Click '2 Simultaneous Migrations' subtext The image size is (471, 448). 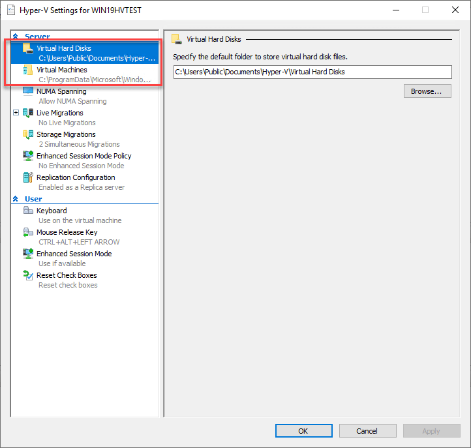coord(80,144)
